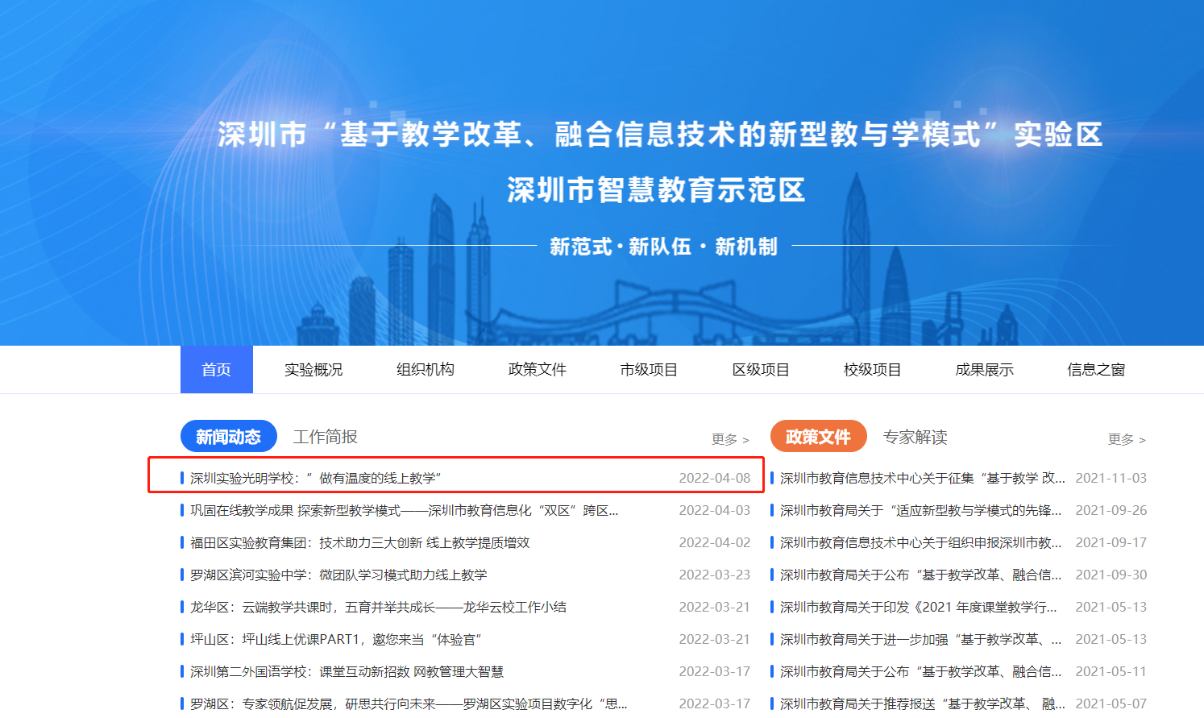Image resolution: width=1204 pixels, height=718 pixels.
Task: Expand more news with 更多 beside 工作简报
Action: point(730,439)
